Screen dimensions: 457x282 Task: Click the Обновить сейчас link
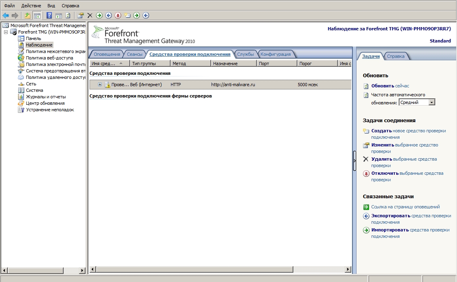point(390,86)
